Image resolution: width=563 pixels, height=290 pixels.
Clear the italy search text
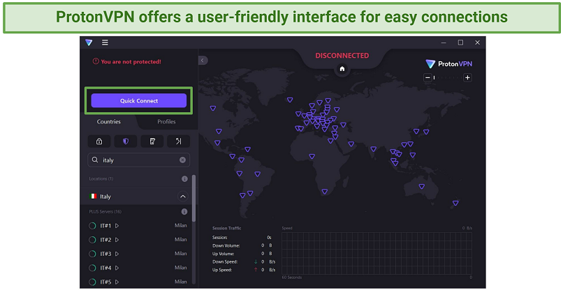point(182,160)
